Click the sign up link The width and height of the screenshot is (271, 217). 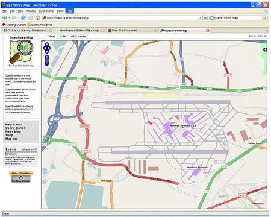click(263, 36)
